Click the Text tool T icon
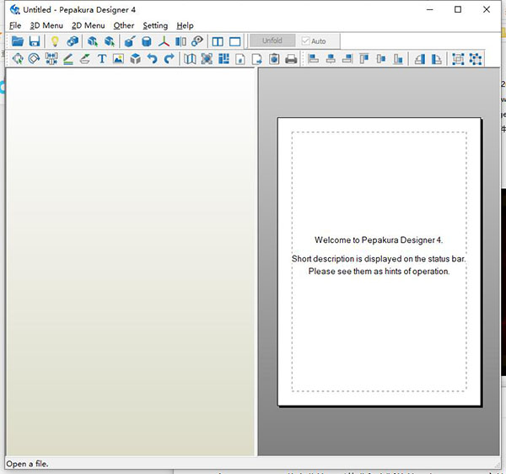 102,59
